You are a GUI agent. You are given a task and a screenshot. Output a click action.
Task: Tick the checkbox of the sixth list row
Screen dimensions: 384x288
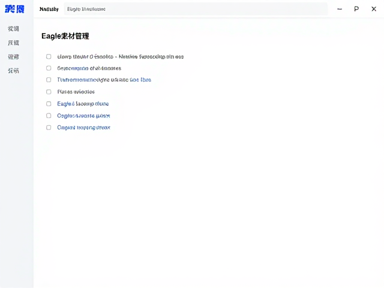tap(49, 116)
